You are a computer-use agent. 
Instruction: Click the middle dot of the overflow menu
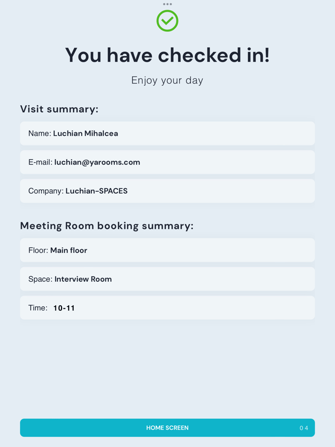point(167,4)
